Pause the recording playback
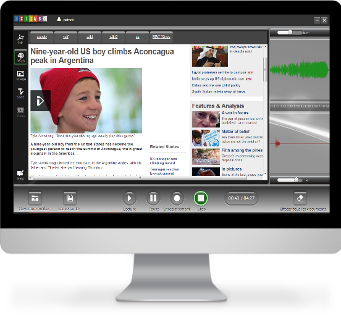The height and width of the screenshot is (315, 341). [153, 198]
